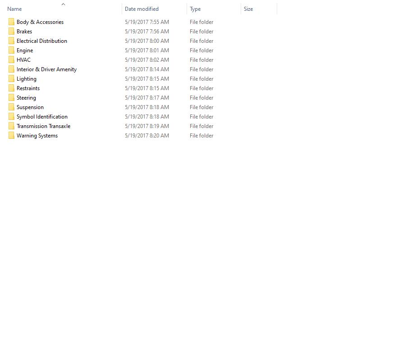Select the Lighting folder icon

point(11,79)
